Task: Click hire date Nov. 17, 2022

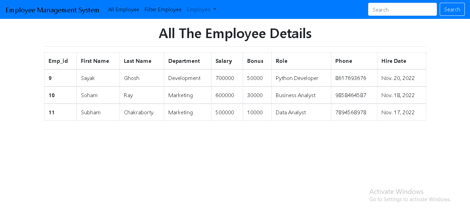Action: [x=398, y=113]
